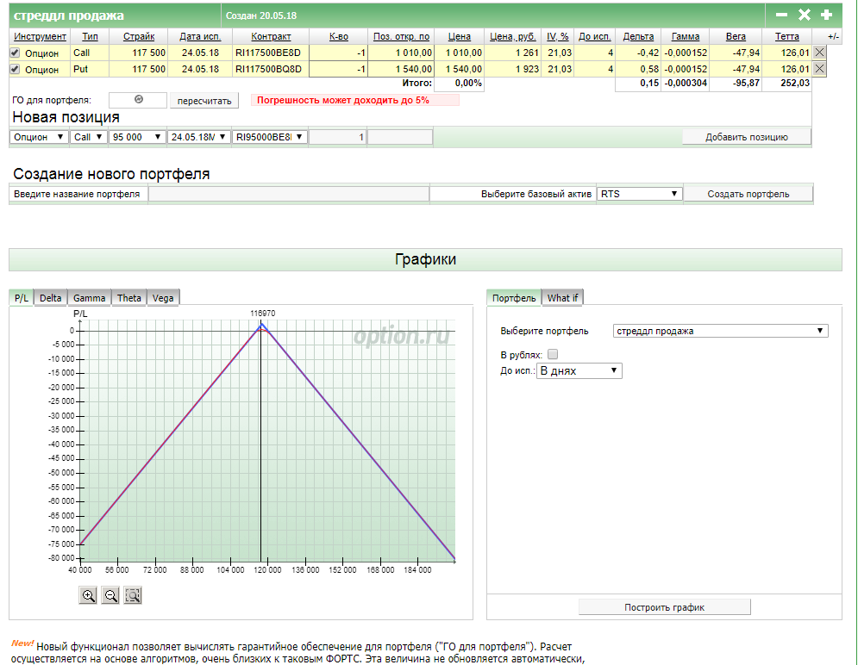This screenshot has width=858, height=665.
Task: Click the 'Добавить позицию' button
Action: 746,137
